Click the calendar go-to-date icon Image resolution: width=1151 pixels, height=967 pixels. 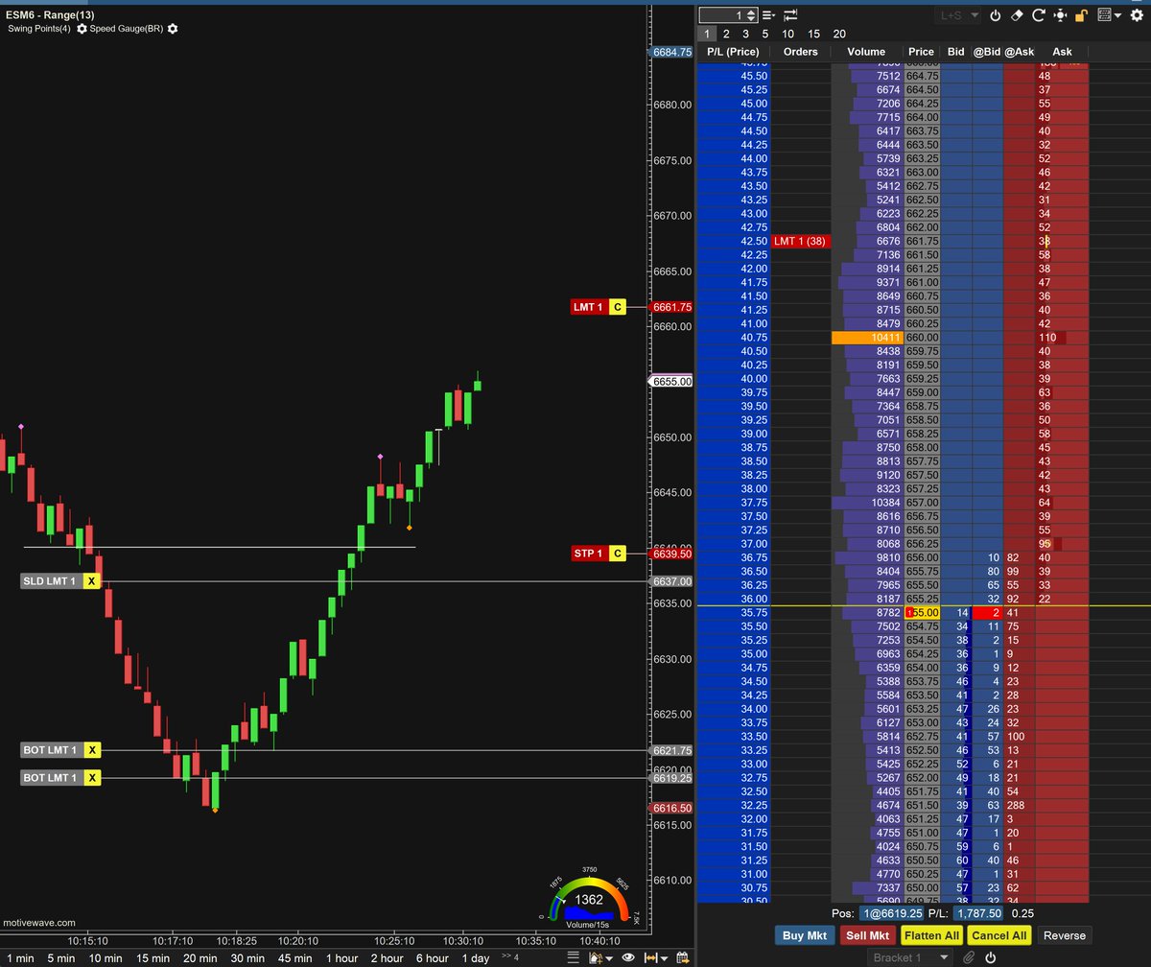(683, 957)
